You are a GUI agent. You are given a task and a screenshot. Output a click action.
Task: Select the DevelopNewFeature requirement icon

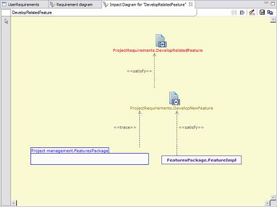174,98
